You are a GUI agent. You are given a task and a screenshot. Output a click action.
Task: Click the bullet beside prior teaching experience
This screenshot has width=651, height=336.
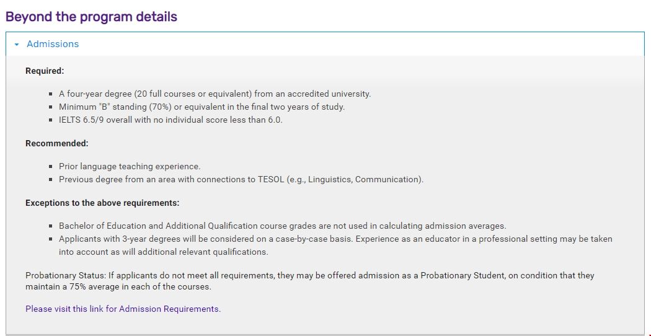click(x=51, y=167)
